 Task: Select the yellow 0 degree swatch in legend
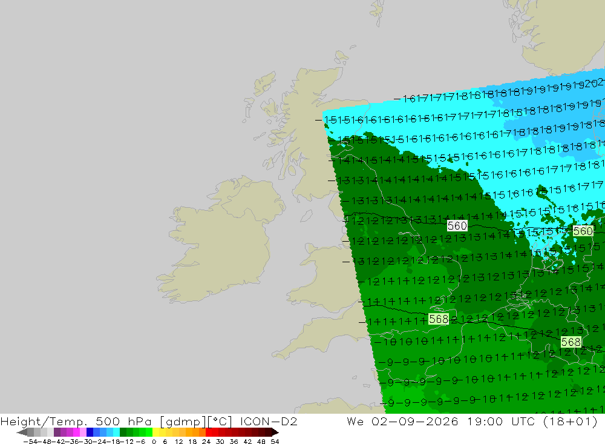click(156, 432)
